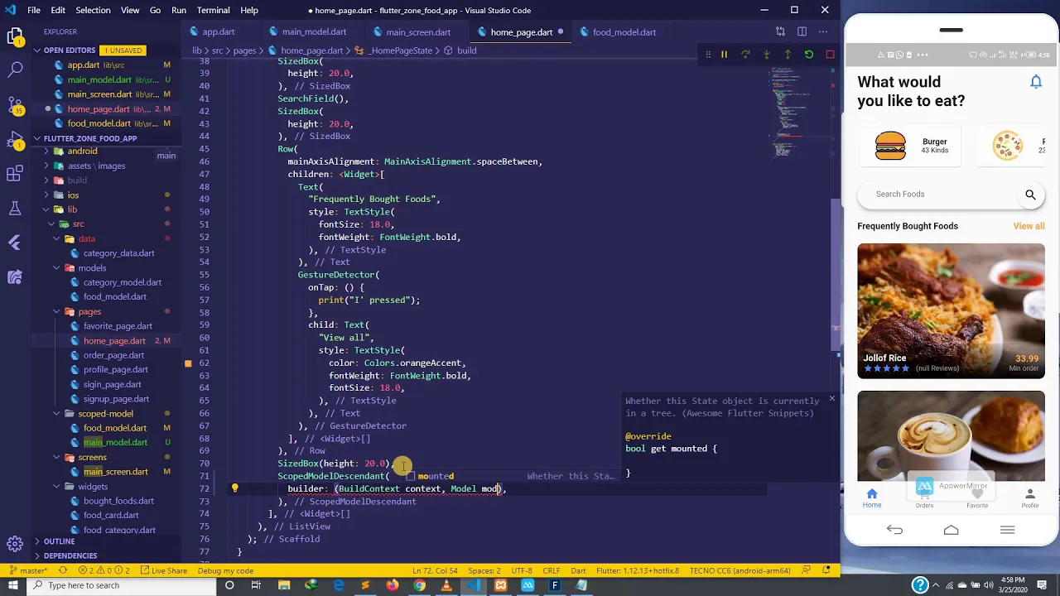This screenshot has height=596, width=1060.
Task: Expand the OUTLINE section
Action: 36,541
